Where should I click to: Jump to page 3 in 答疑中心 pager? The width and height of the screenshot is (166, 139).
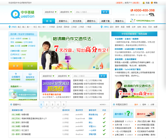click(x=52, y=105)
